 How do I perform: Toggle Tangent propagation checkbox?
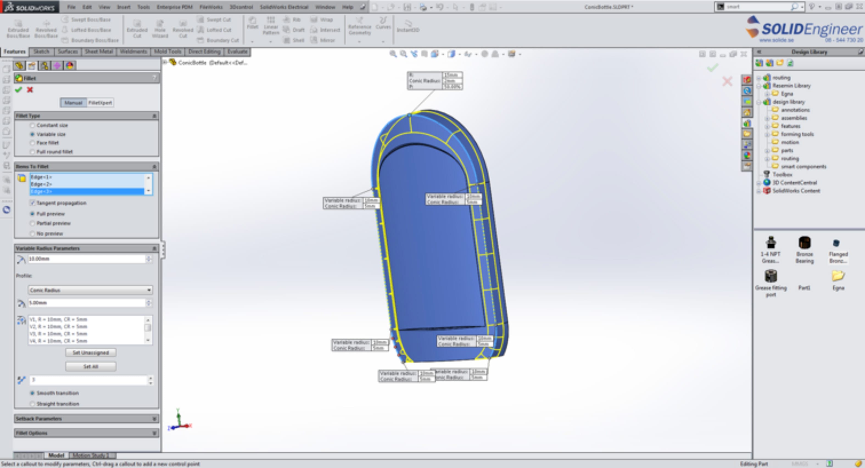point(33,203)
